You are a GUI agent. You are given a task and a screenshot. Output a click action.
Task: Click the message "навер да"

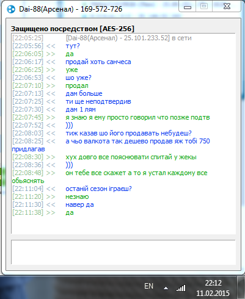coord(79,204)
